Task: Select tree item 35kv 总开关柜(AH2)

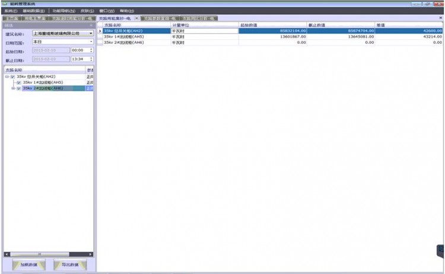Action: [36, 77]
